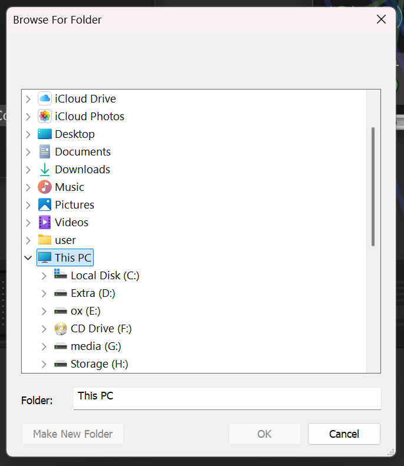This screenshot has height=466, width=404.
Task: Select the iCloud Drive cloud icon
Action: point(45,98)
